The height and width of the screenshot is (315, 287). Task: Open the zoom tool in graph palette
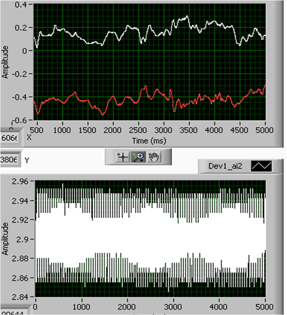pos(137,157)
